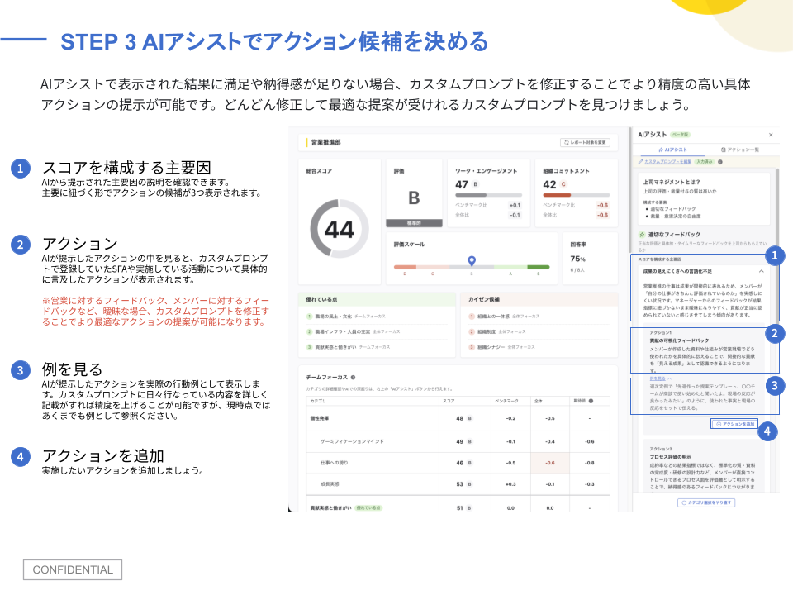Click the 個性発揮 category row

pyautogui.click(x=458, y=418)
